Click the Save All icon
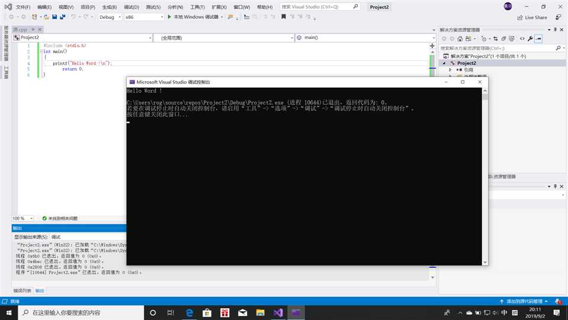568x320 pixels. pyautogui.click(x=62, y=17)
